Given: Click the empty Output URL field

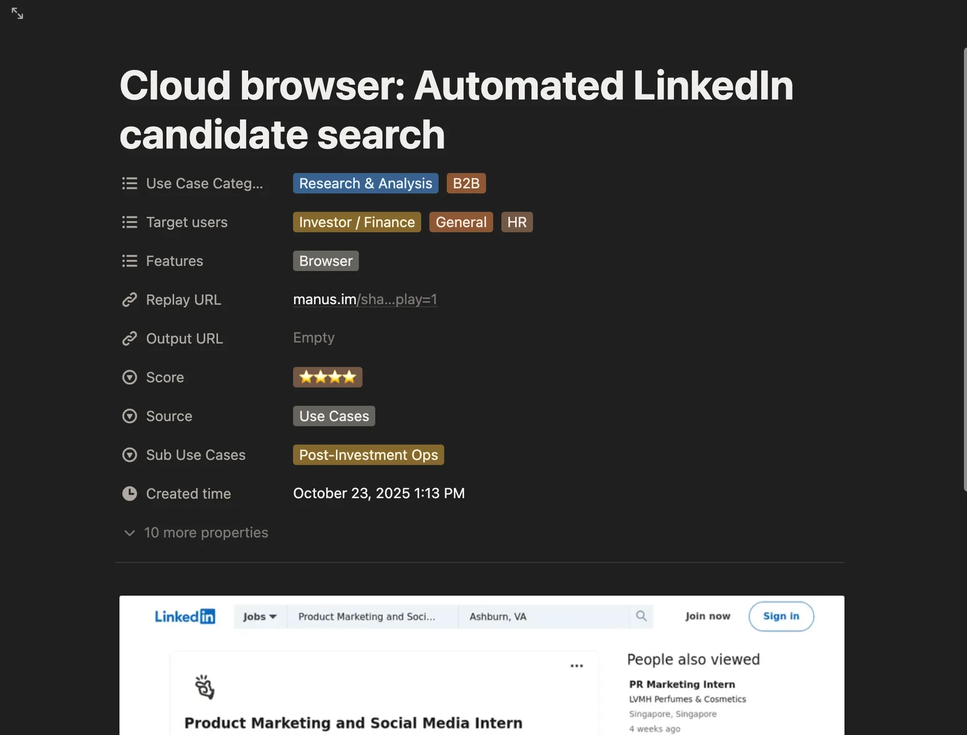Looking at the screenshot, I should coord(313,338).
